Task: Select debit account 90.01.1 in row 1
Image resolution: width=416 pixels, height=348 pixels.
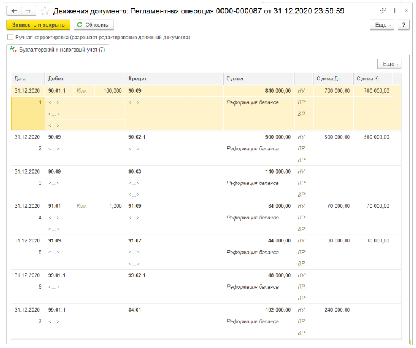Action: pos(57,91)
